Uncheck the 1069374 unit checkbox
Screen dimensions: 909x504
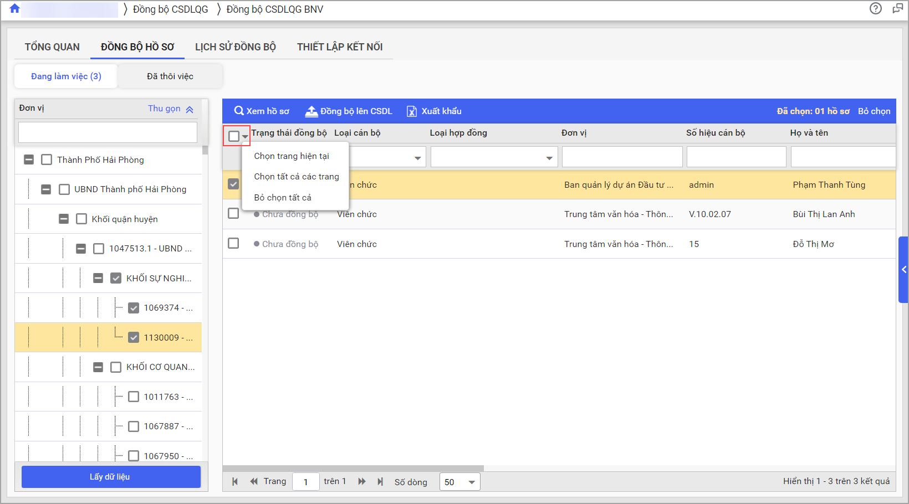point(134,308)
